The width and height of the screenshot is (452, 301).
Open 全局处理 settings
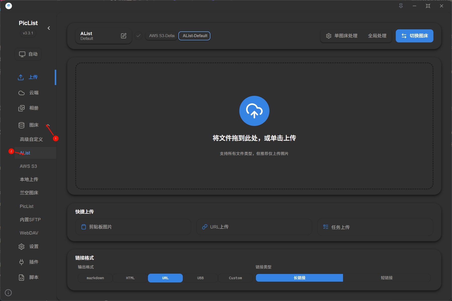tap(377, 36)
